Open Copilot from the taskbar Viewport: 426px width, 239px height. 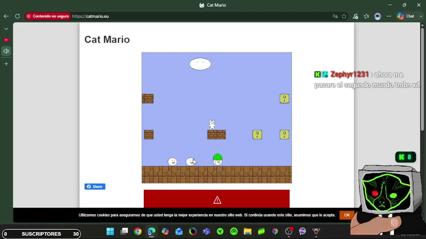(165, 231)
